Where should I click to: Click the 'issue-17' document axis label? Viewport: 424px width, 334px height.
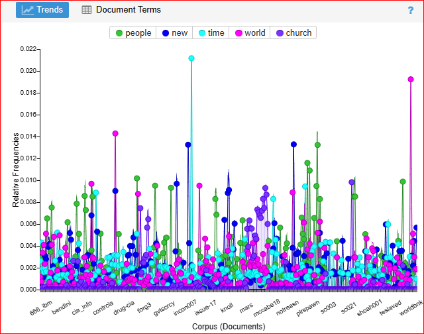(205, 307)
